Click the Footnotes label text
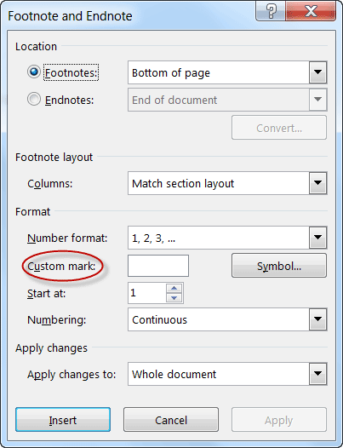This screenshot has width=343, height=448. point(71,72)
